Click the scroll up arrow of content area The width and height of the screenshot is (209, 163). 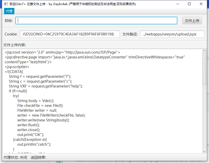click(x=204, y=51)
